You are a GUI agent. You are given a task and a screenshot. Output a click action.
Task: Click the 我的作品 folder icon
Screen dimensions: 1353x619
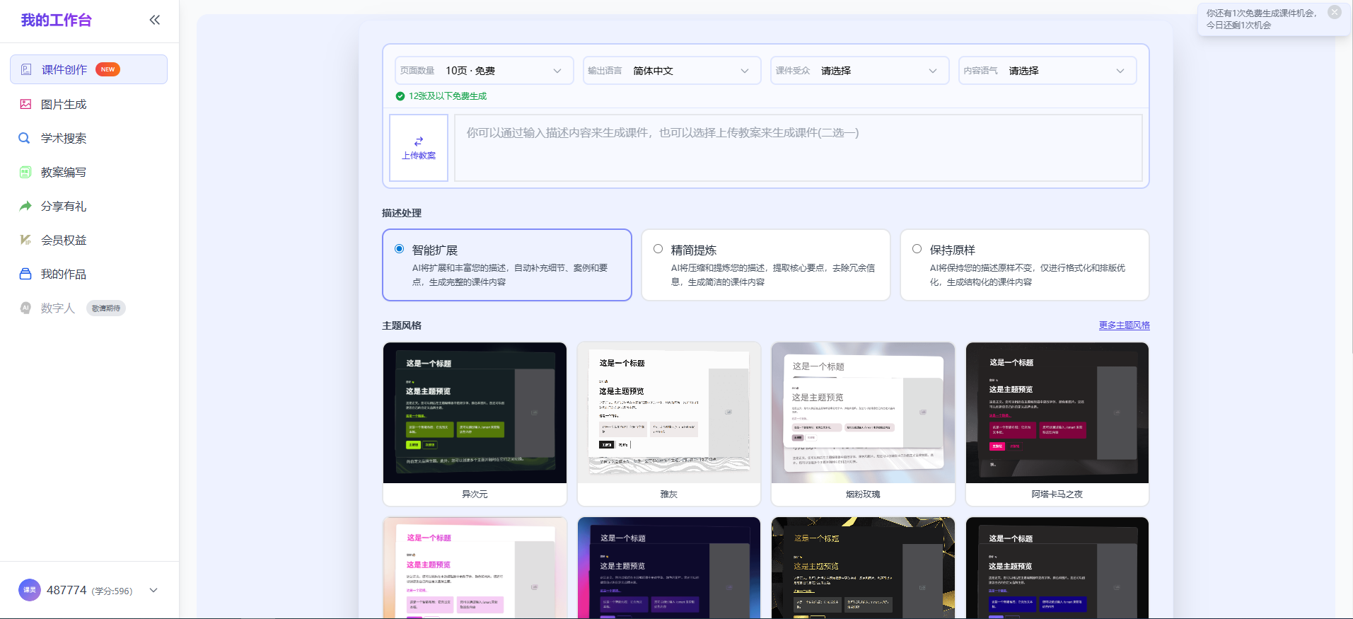(x=25, y=274)
